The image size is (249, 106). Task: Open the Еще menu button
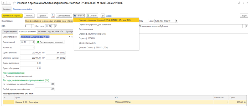pyautogui.click(x=244, y=16)
